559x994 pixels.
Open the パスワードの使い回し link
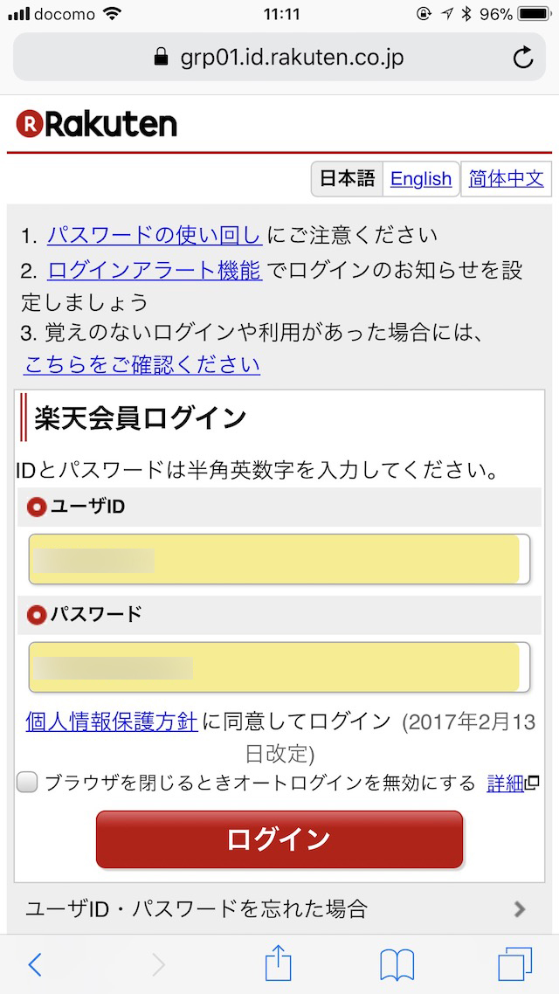[x=155, y=236]
